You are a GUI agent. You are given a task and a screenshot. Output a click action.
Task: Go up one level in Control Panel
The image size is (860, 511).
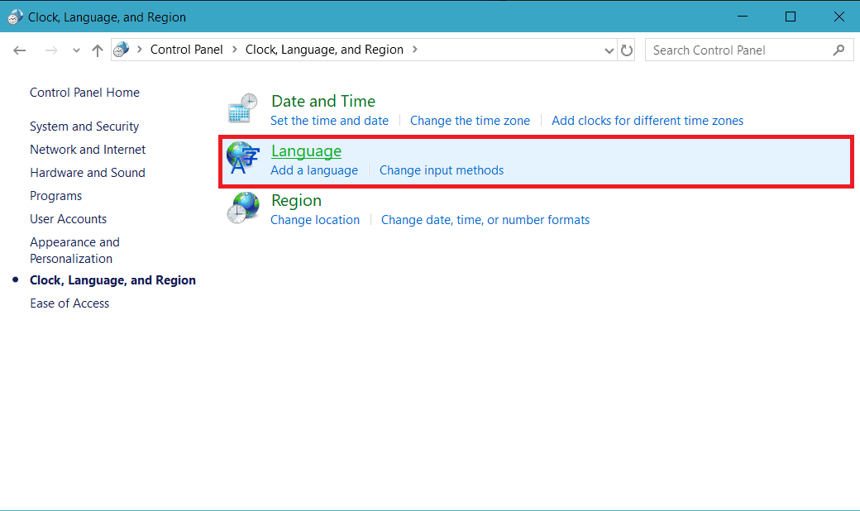click(x=97, y=50)
